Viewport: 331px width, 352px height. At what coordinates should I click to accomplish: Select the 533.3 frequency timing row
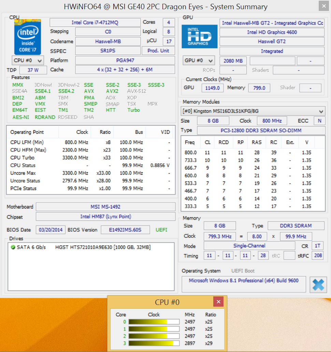pos(253,184)
